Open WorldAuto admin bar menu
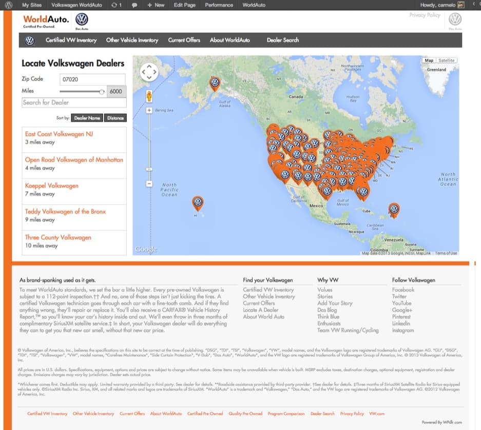Image resolution: width=481 pixels, height=430 pixels. (x=254, y=5)
